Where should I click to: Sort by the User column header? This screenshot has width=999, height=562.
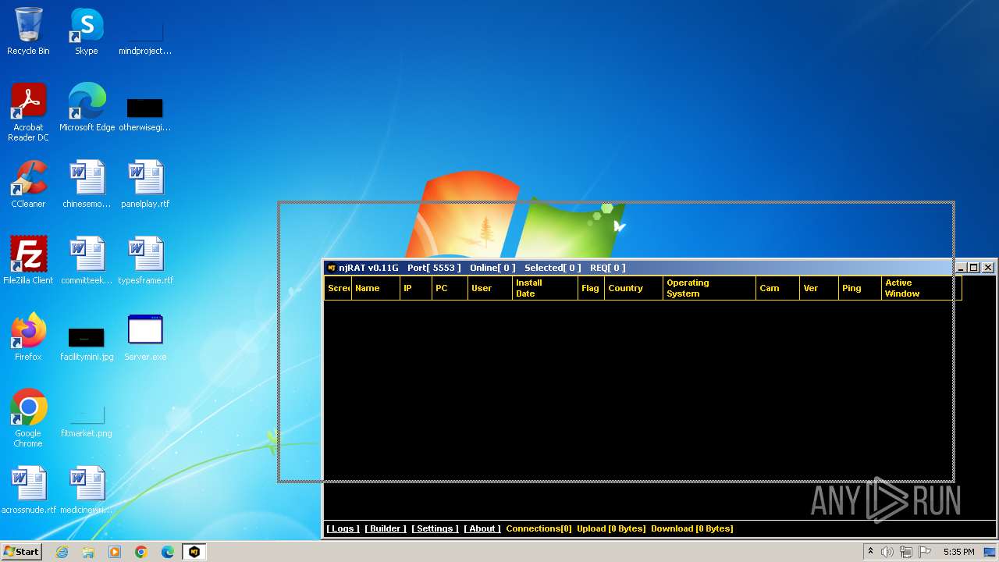tap(490, 288)
